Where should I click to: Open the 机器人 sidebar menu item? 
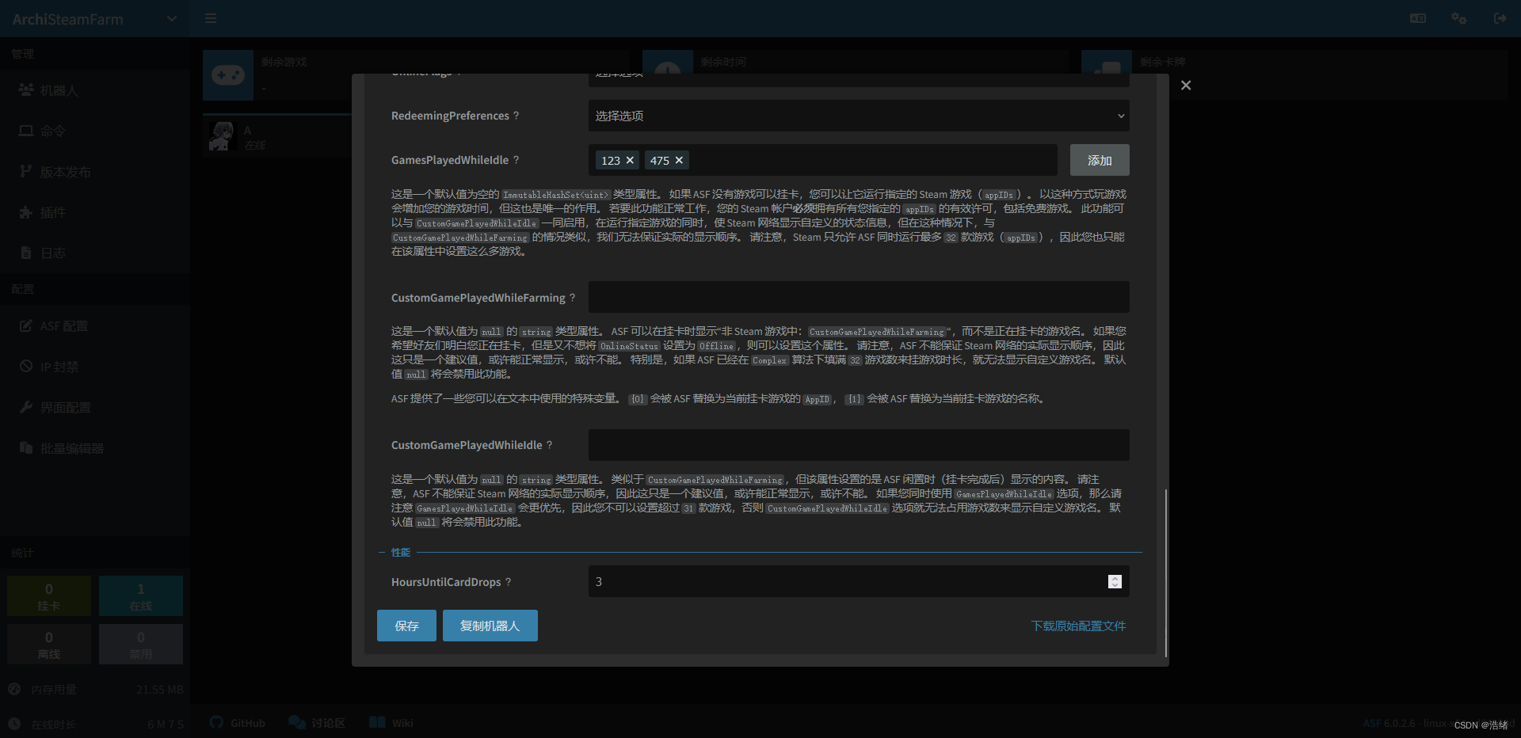point(59,90)
